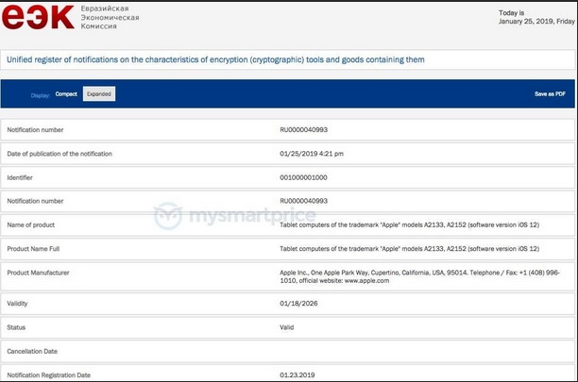Select the Today is January 25, 2019 text
This screenshot has width=578, height=382.
click(x=536, y=17)
